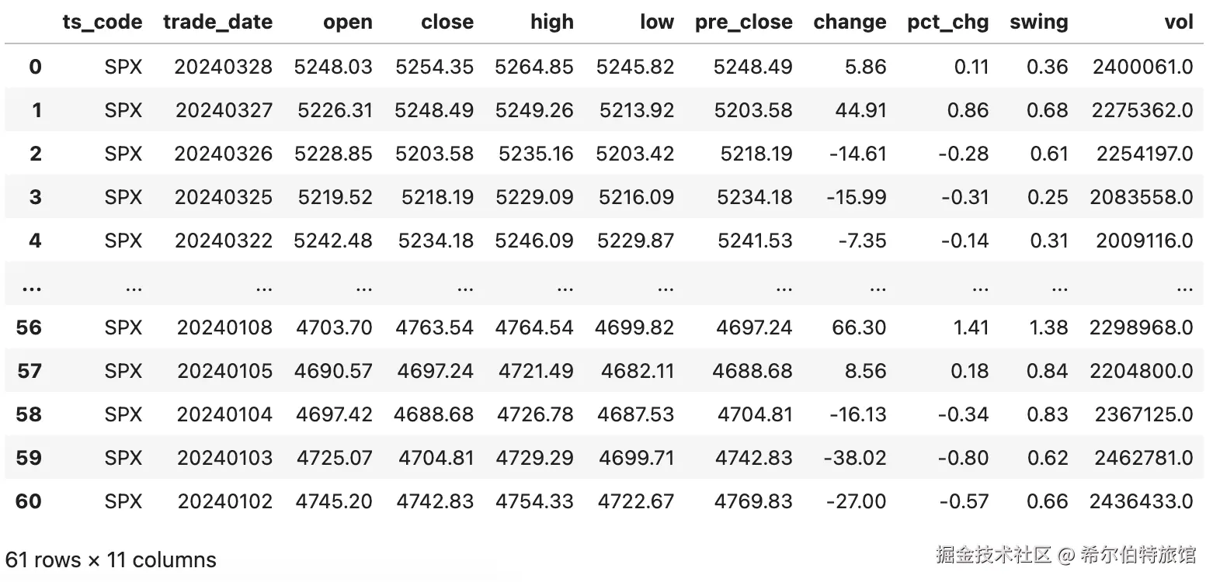Viewport: 1213px width, 582px height.
Task: Click the ellipsis row index marker
Action: coord(32,286)
